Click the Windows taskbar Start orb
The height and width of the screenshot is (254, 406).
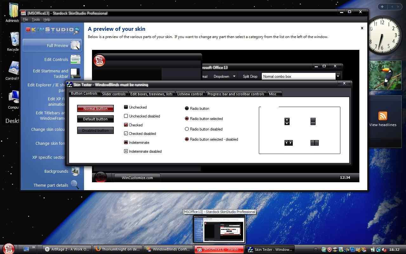coord(9,249)
